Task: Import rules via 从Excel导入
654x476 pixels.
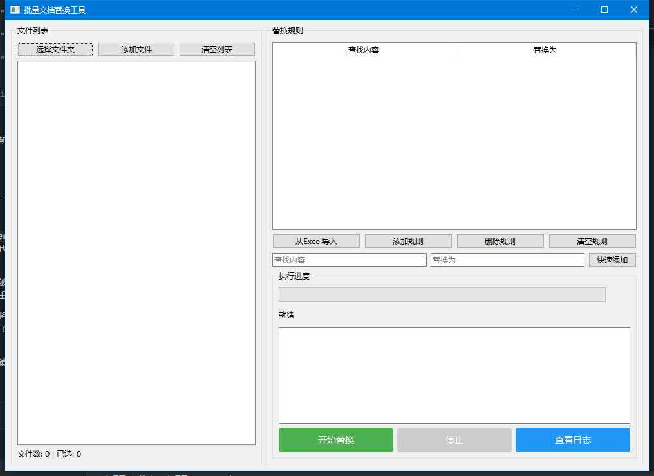Action: click(x=316, y=241)
